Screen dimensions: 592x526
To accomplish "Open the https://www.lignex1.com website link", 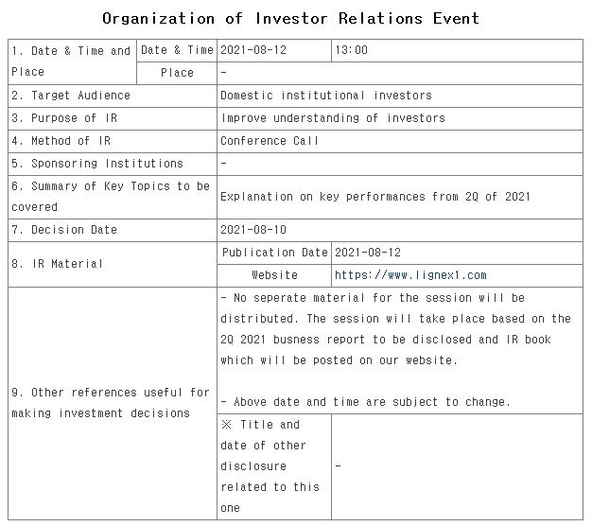I will tap(410, 275).
